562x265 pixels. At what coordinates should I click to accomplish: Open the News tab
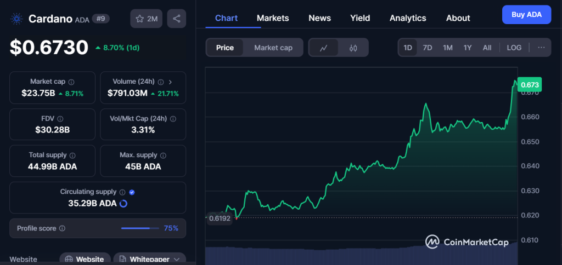pyautogui.click(x=320, y=18)
